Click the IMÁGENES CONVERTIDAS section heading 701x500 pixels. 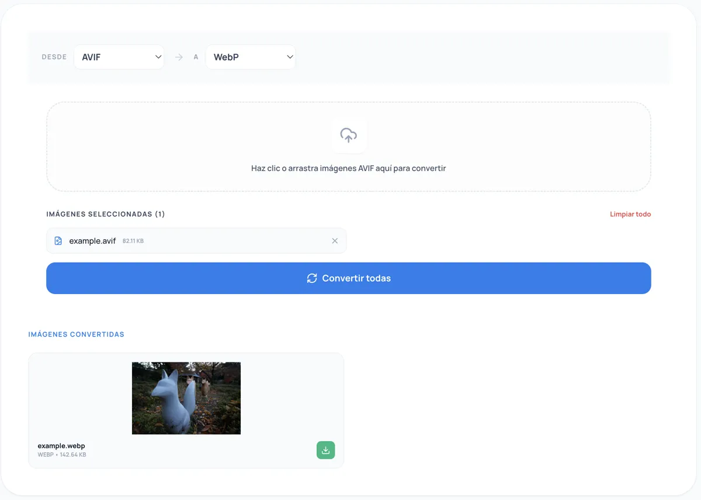pos(76,334)
